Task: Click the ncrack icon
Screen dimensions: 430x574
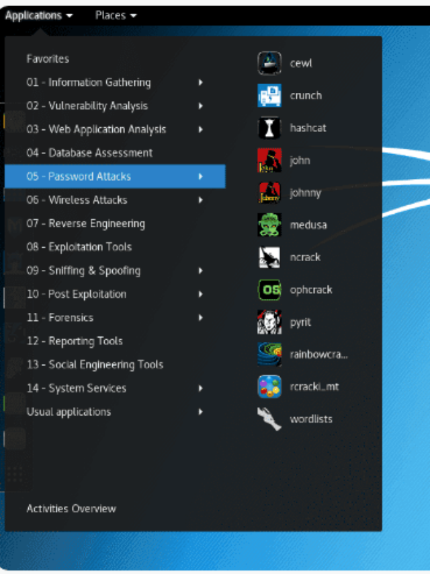Action: click(269, 257)
